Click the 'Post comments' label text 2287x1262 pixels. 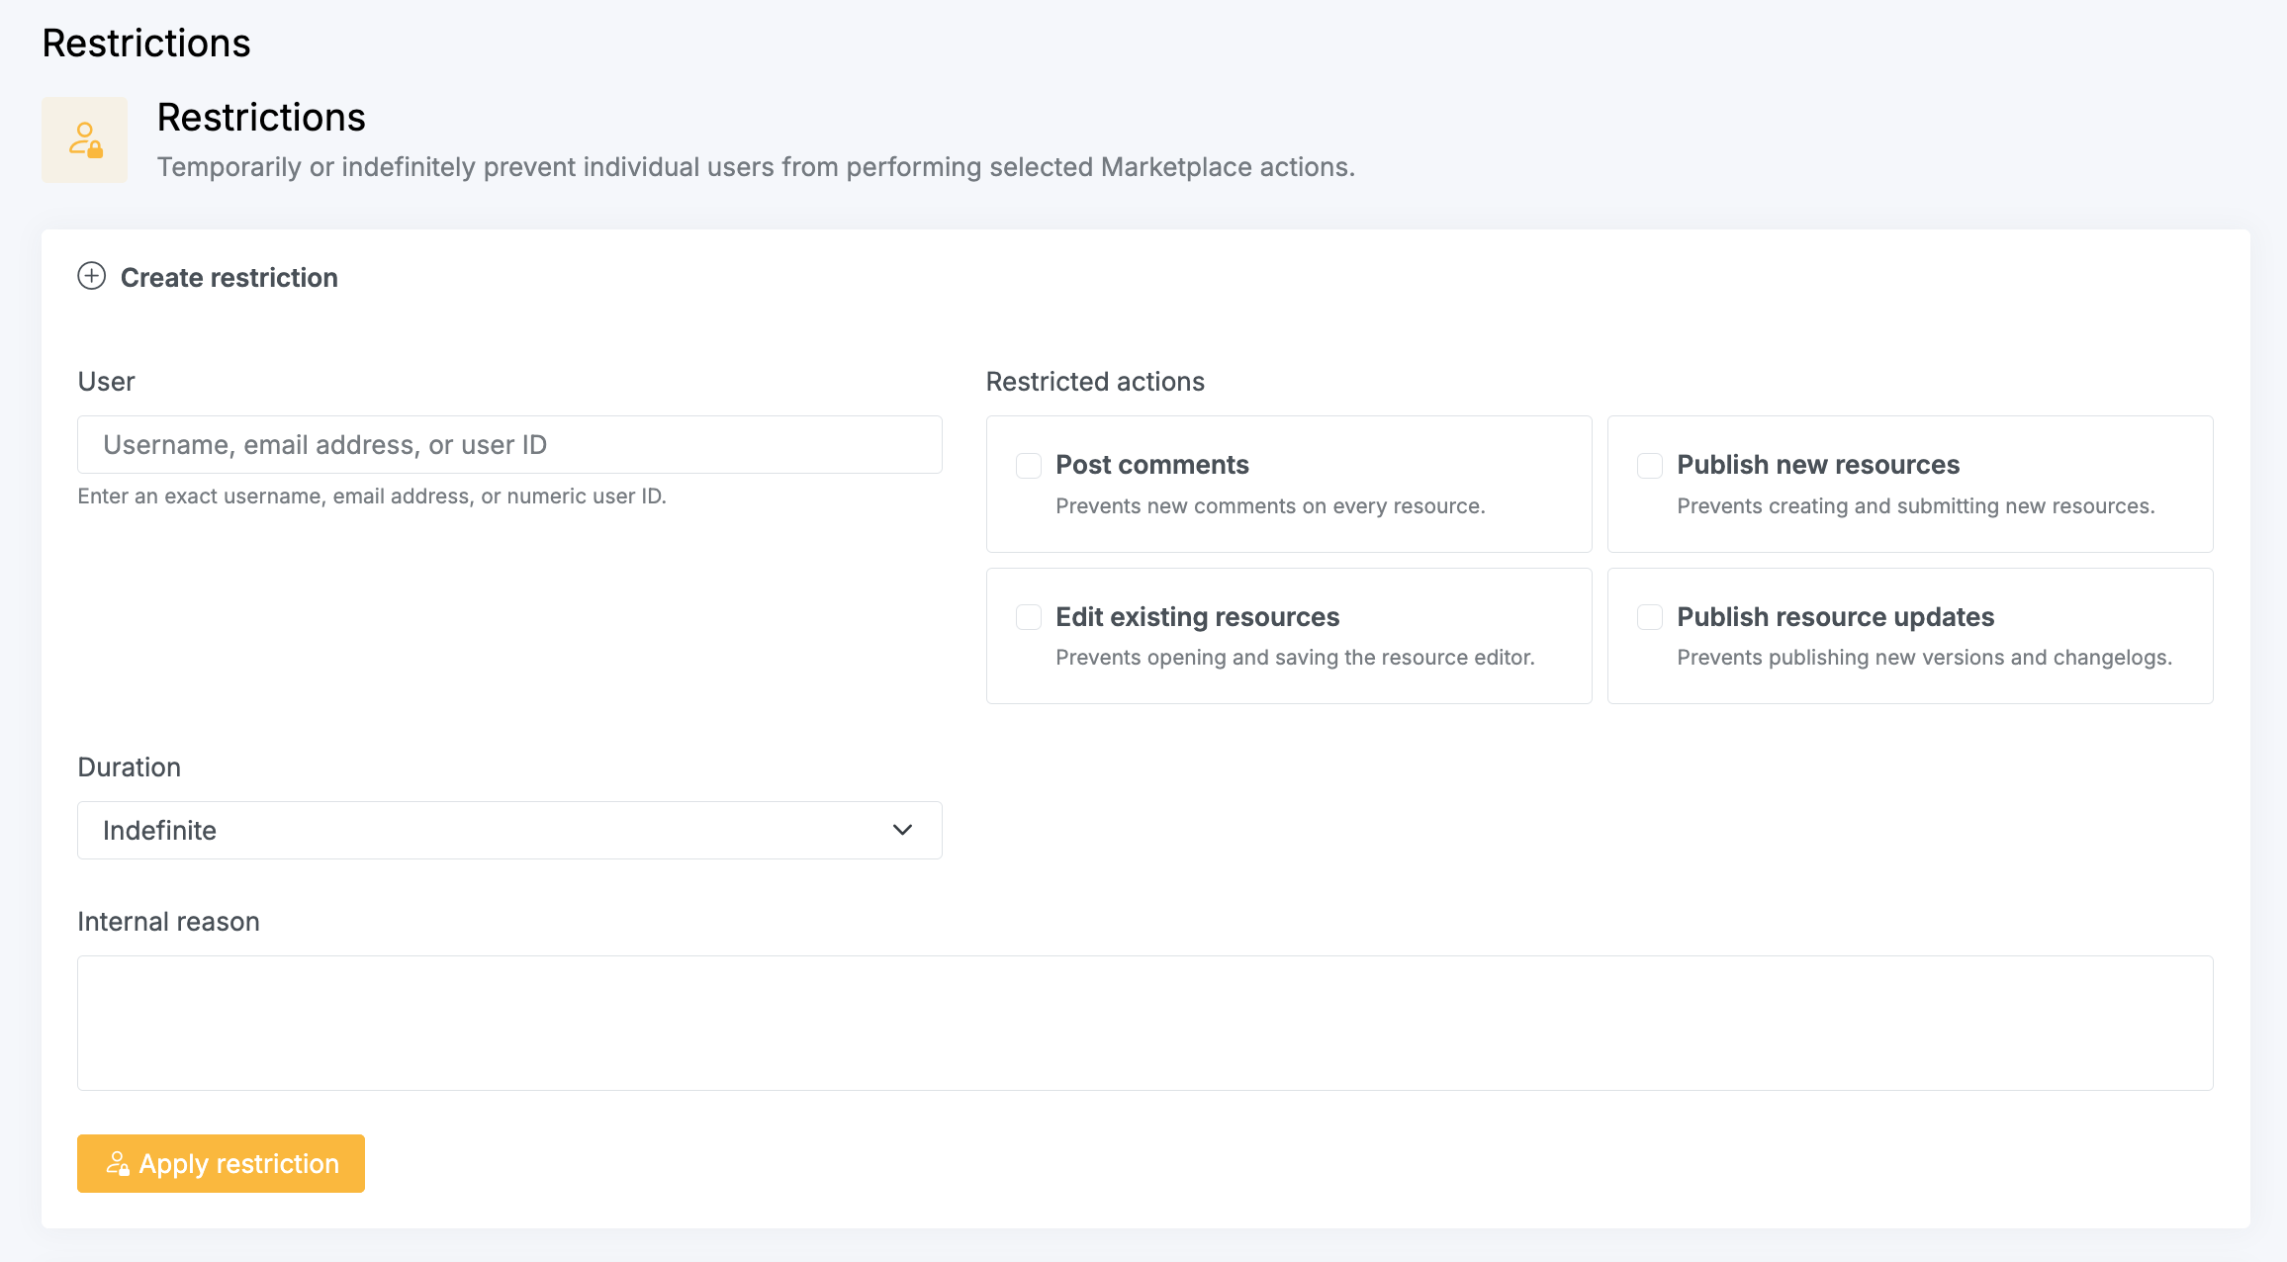coord(1152,465)
